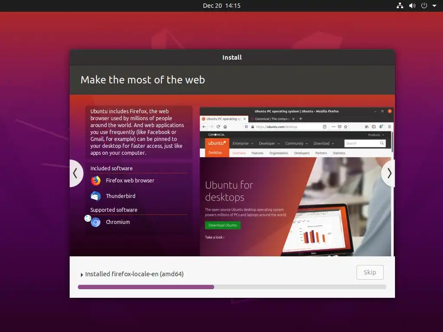Open the system menu dropdown arrow
This screenshot has width=443, height=332.
(434, 6)
